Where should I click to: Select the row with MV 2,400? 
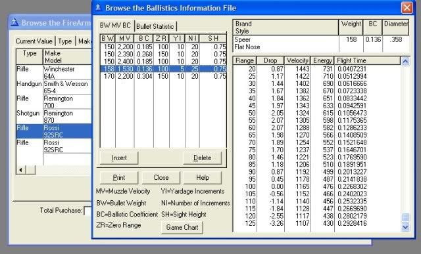click(x=164, y=61)
